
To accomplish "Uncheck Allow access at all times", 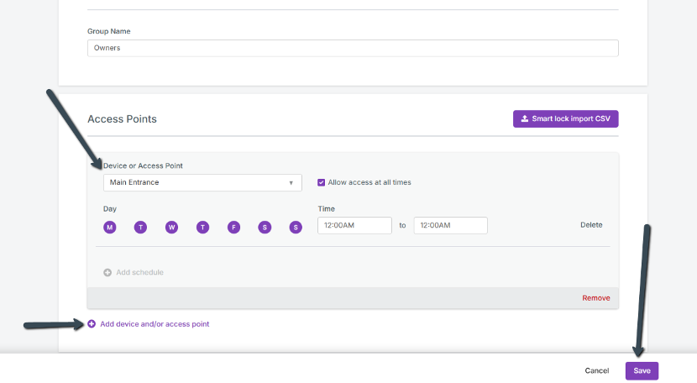I will (x=322, y=182).
